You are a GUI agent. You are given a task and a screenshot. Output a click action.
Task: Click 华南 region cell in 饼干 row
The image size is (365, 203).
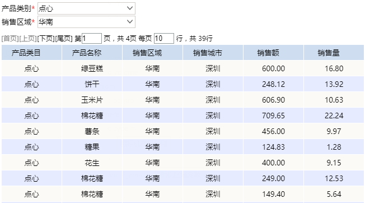(152, 84)
